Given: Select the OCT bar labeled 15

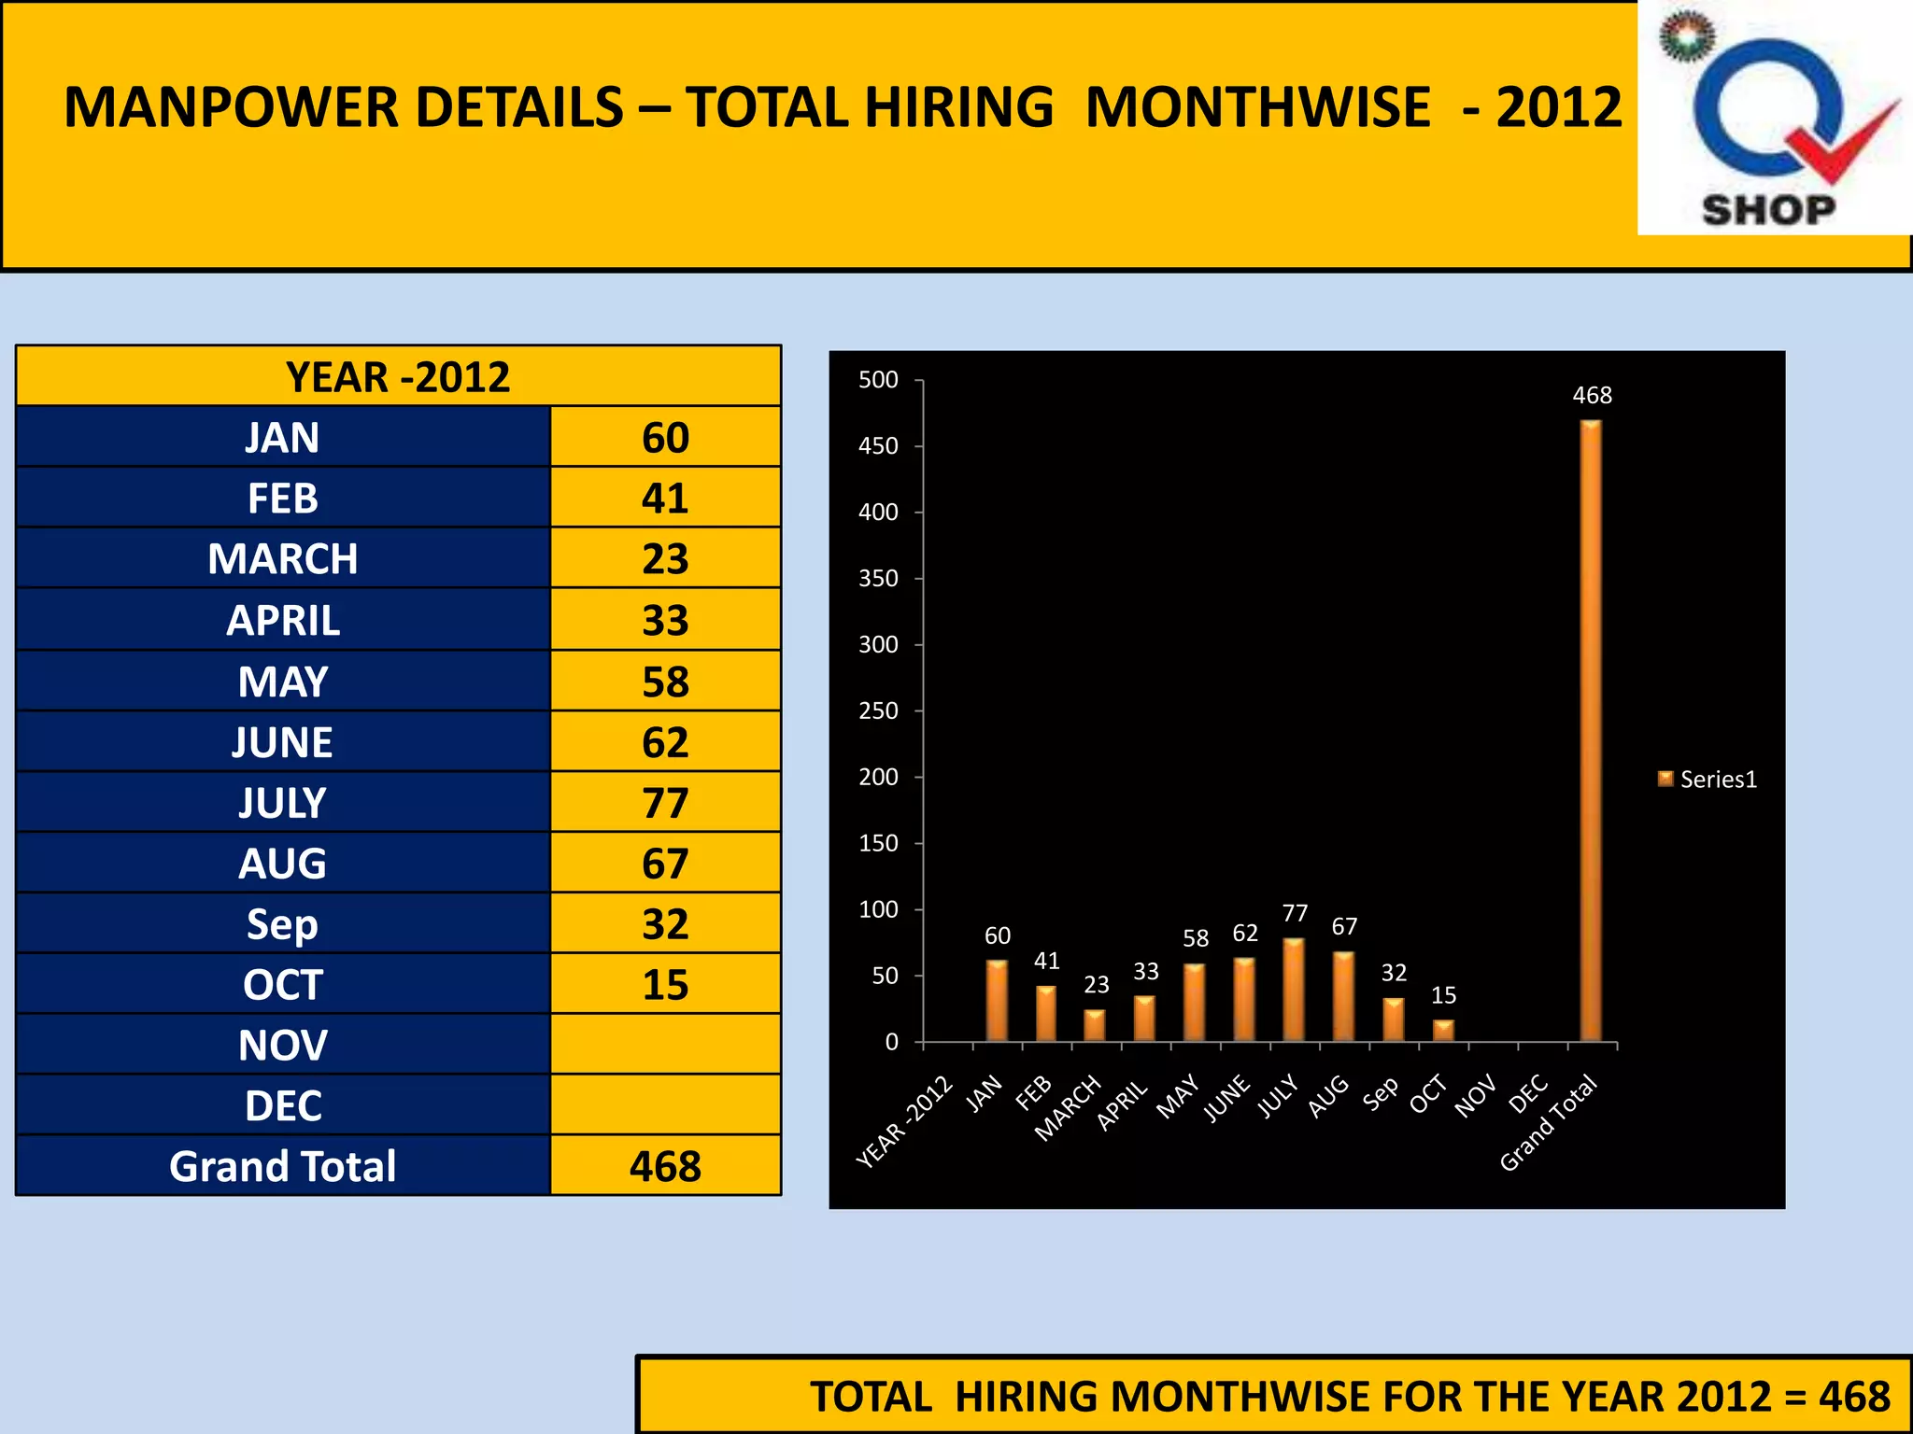Looking at the screenshot, I should 1443,1031.
